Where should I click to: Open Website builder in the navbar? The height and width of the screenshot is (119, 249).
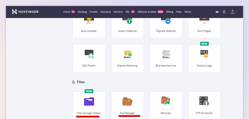[x=147, y=12]
